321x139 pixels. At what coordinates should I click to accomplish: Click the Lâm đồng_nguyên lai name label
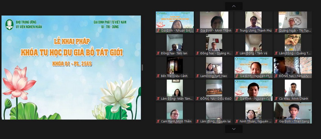pos(215,121)
